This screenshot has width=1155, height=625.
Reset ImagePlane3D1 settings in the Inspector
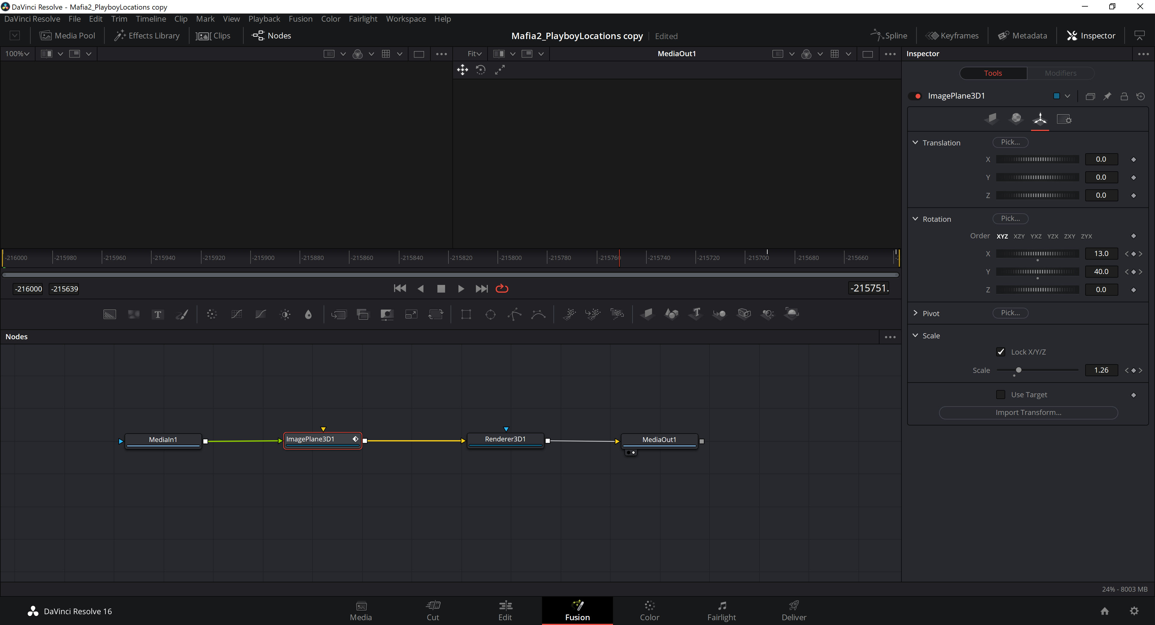tap(1141, 96)
